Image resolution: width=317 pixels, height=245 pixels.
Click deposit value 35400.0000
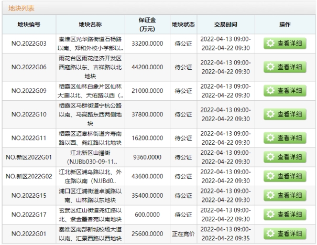147,195
